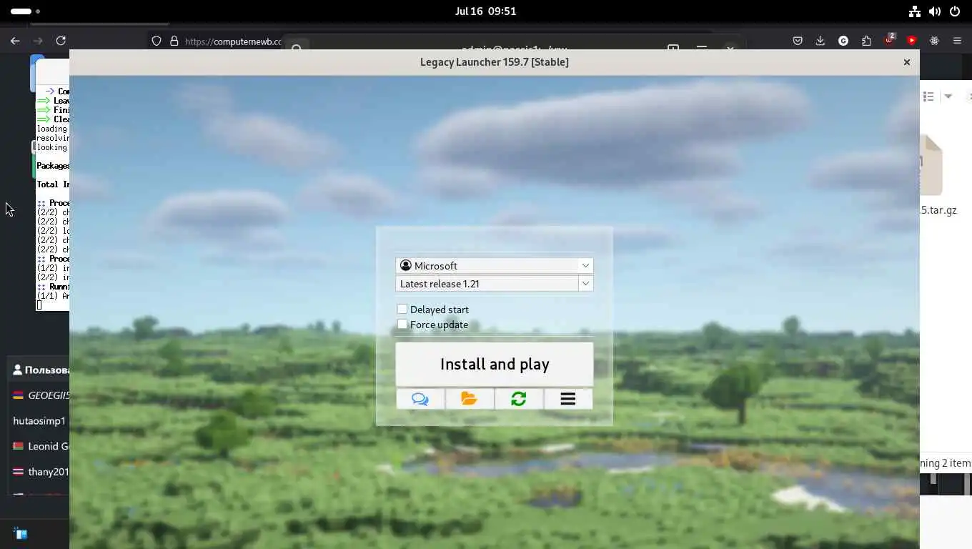Screen dimensions: 972x549
Task: Open the Jul 16 09:51 clock menu
Action: (x=485, y=11)
